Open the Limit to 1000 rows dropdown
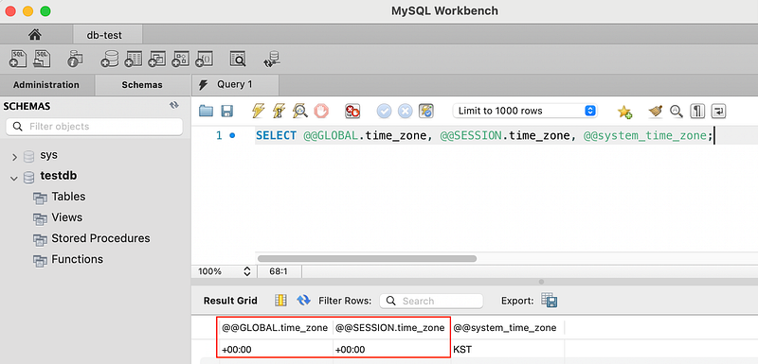Image resolution: width=758 pixels, height=364 pixels. click(525, 111)
